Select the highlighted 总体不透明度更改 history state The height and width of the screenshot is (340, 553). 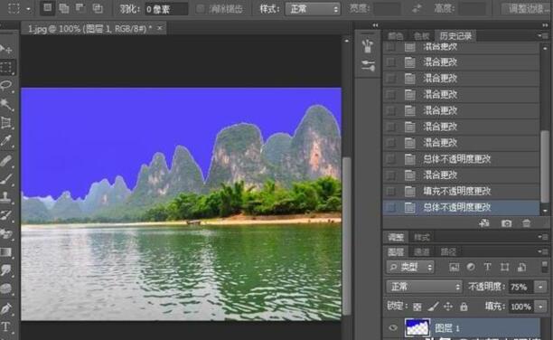coord(461,208)
